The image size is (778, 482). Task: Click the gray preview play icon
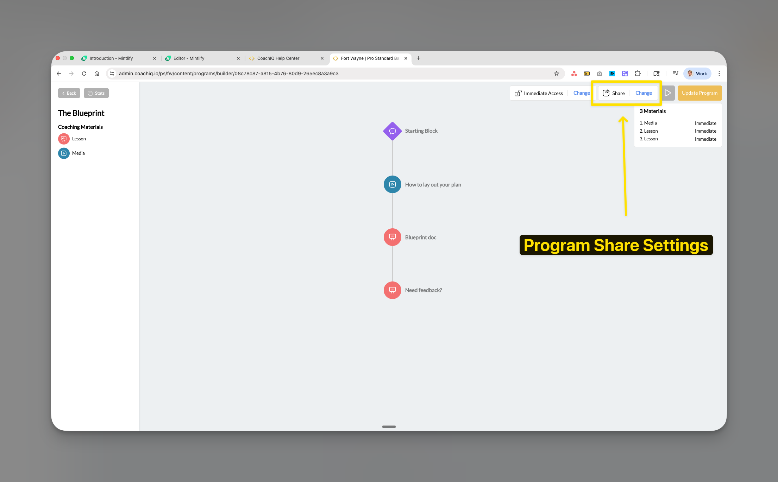coord(668,93)
